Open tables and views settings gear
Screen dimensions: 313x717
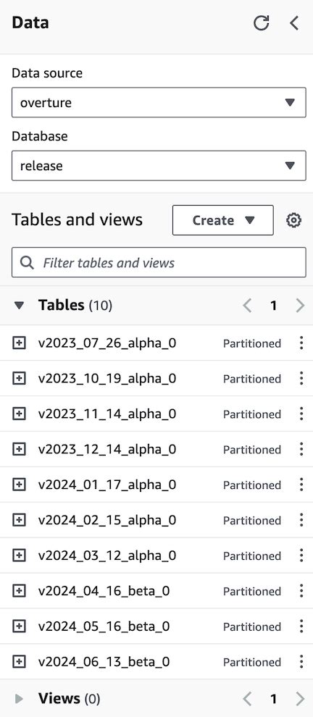tap(293, 220)
